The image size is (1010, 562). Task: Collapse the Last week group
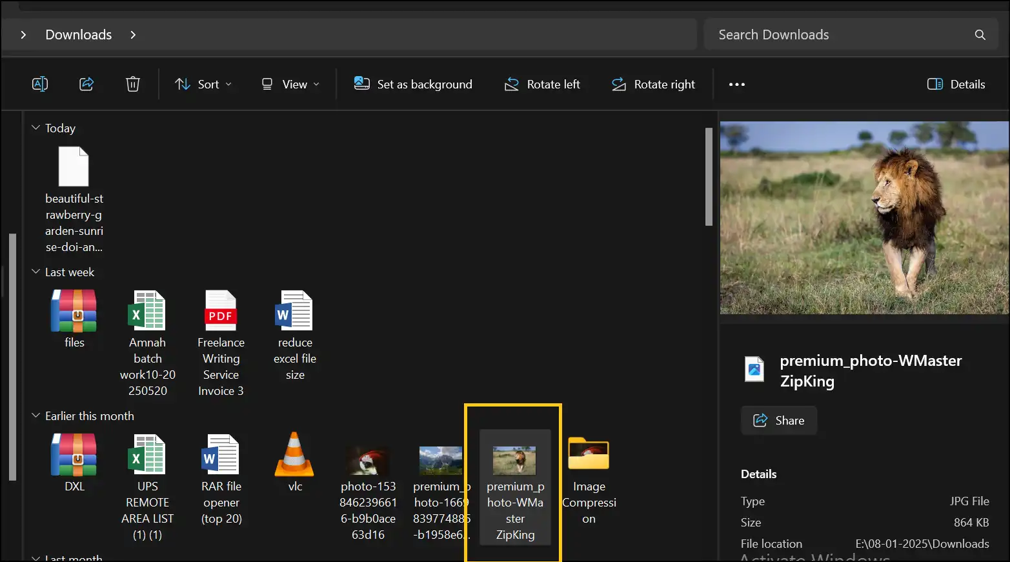coord(35,272)
